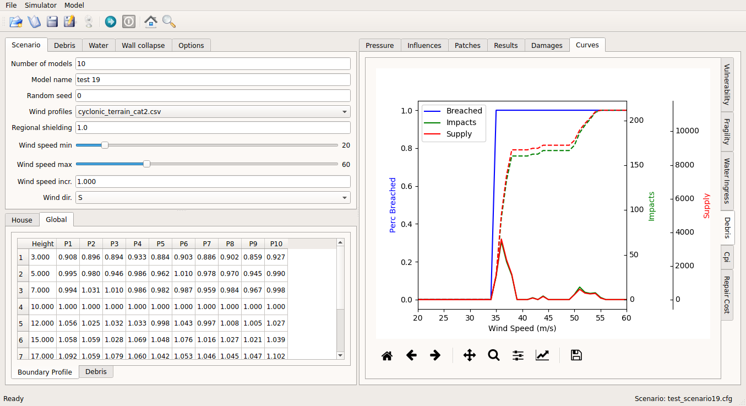Open the Repair Cost side tab
Screen dimensions: 746x406
[727, 294]
